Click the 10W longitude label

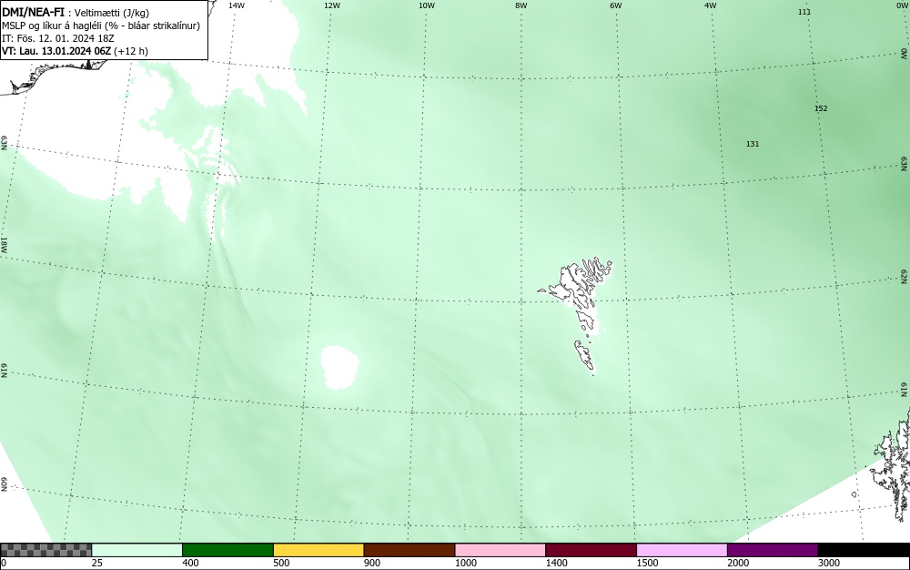coord(427,5)
